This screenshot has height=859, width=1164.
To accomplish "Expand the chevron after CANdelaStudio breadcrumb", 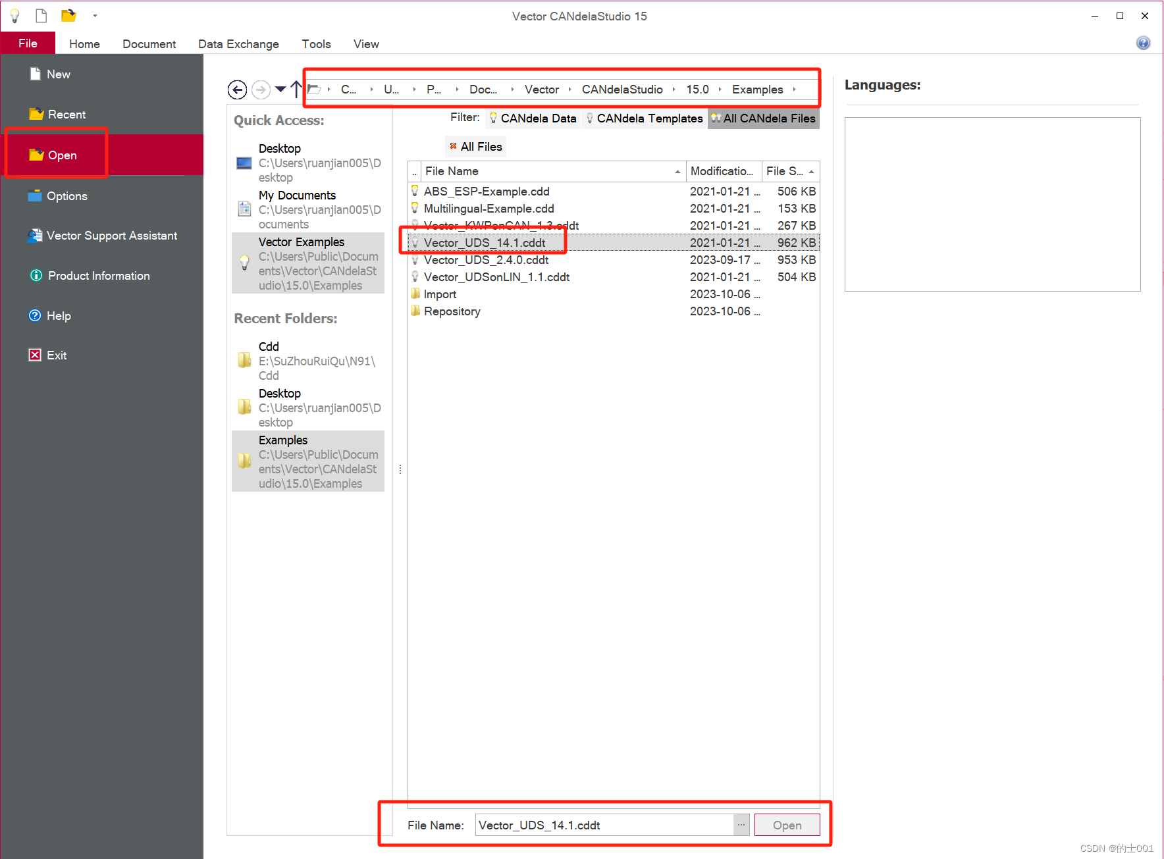I will click(x=674, y=90).
